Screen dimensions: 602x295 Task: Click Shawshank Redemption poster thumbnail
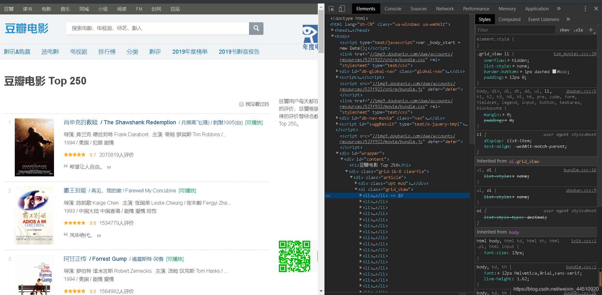point(34,147)
